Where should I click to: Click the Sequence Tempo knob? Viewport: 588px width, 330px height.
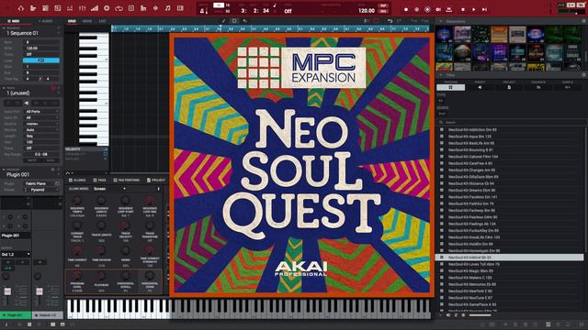click(x=77, y=201)
